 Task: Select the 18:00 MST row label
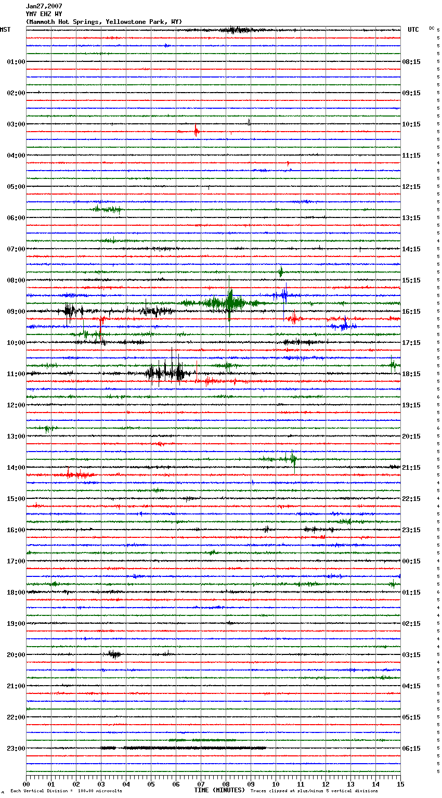tap(16, 593)
